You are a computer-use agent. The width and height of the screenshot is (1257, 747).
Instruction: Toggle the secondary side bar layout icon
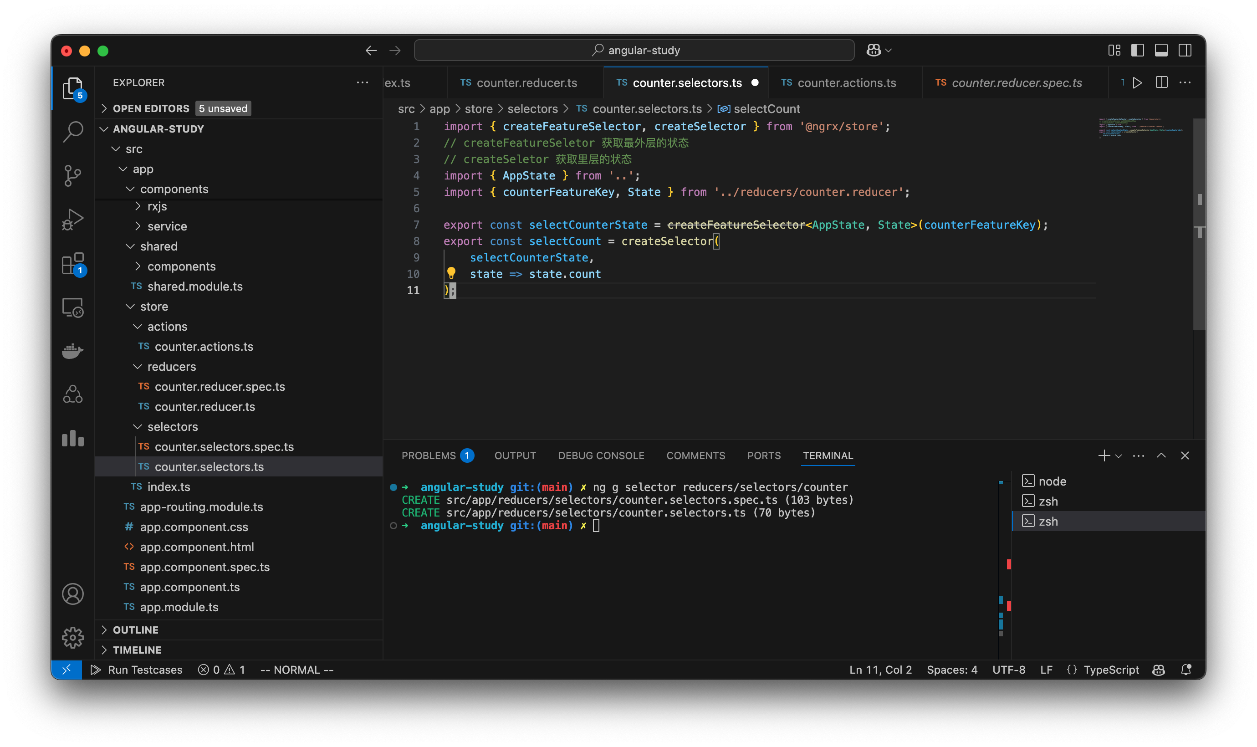coord(1185,50)
